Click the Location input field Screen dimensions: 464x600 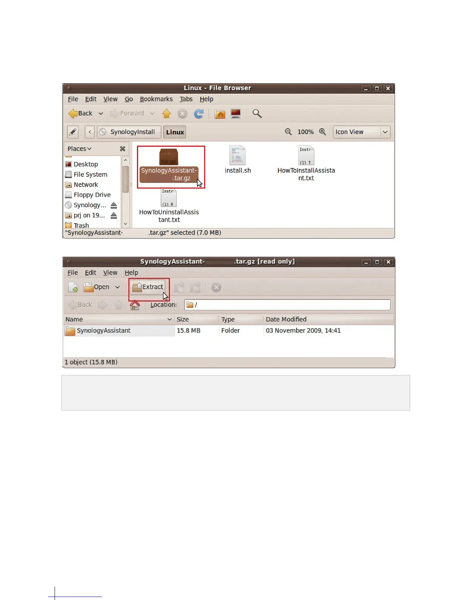point(287,305)
